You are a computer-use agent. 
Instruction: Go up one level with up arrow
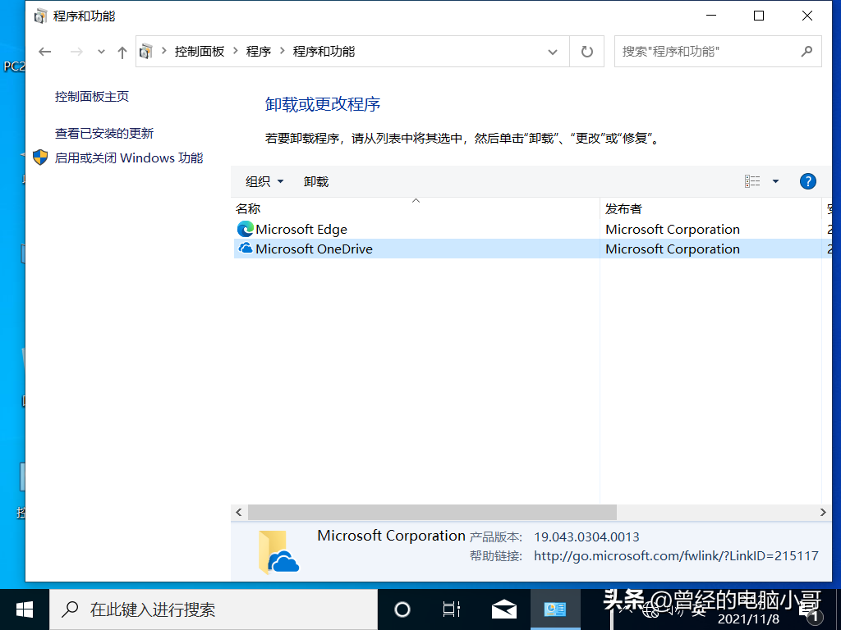click(122, 52)
